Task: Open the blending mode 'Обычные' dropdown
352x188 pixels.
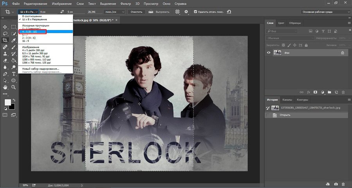Action: (290, 38)
